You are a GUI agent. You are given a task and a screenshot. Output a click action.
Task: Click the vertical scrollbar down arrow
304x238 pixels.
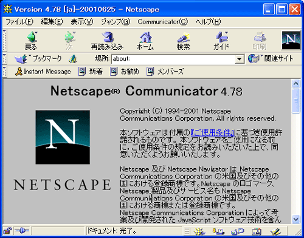(x=296, y=219)
